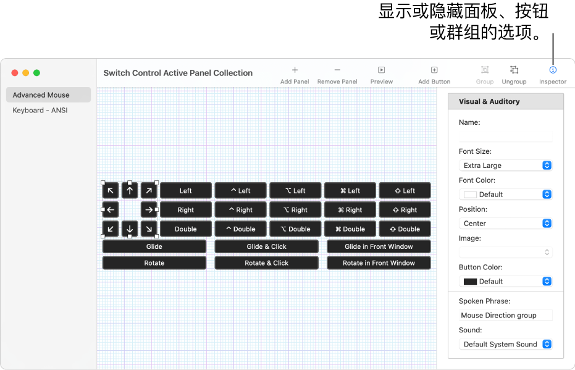The height and width of the screenshot is (370, 575).
Task: Open the Position dropdown
Action: [x=506, y=224]
